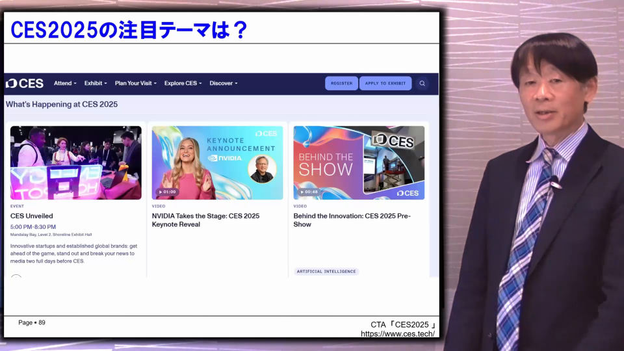This screenshot has width=624, height=351.
Task: Play the Behind the Show 00:48 badge
Action: 309,192
